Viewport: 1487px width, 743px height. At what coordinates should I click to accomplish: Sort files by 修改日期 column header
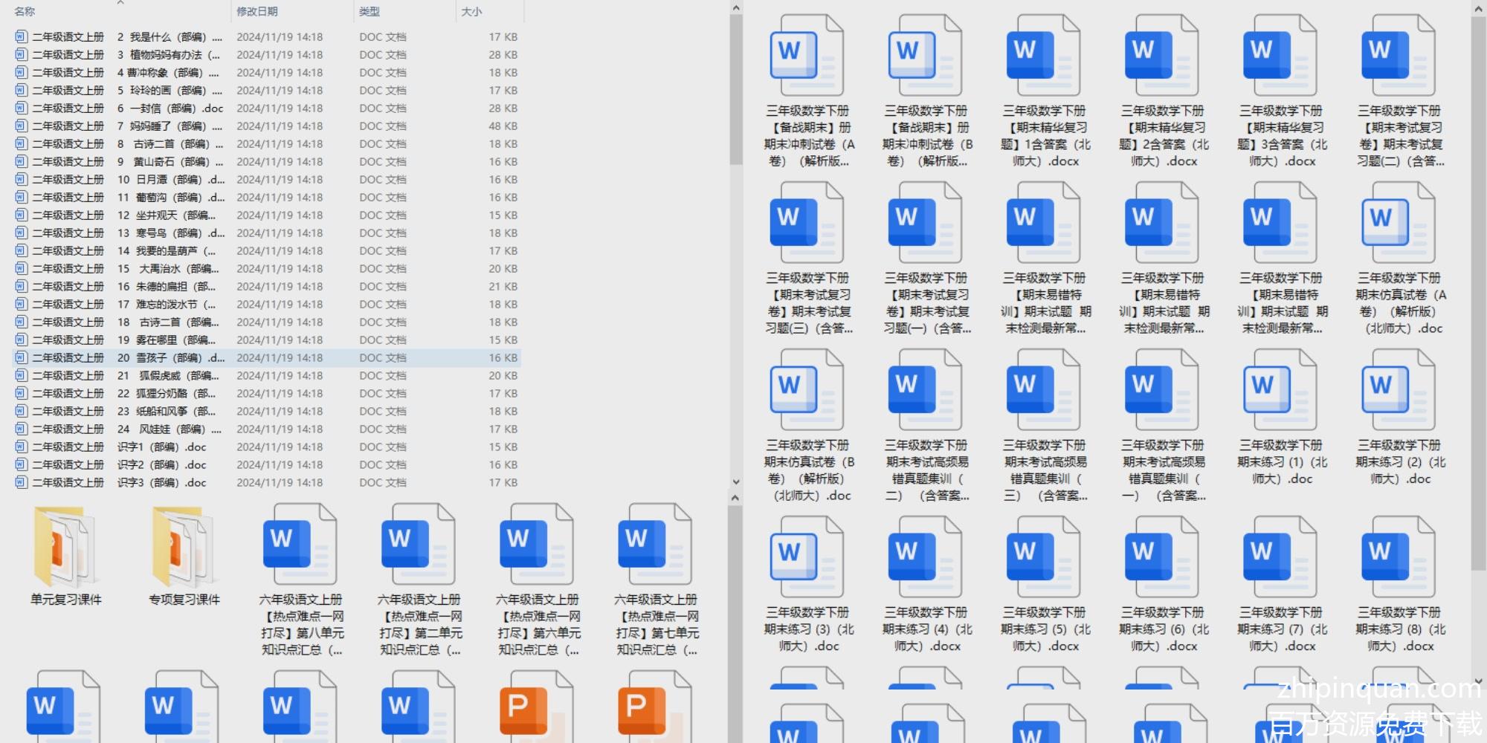pyautogui.click(x=257, y=12)
